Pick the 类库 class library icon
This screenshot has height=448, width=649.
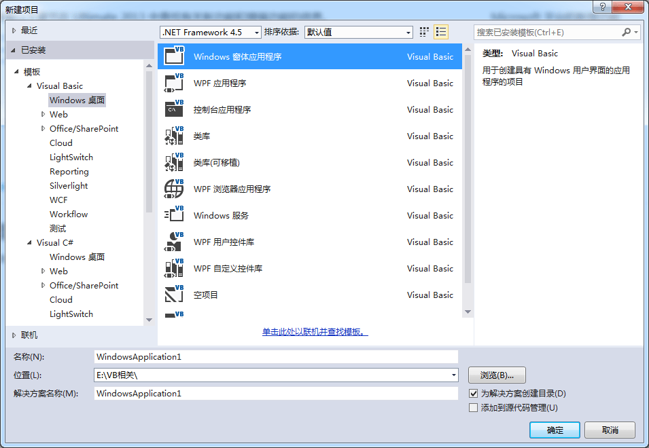[x=174, y=136]
